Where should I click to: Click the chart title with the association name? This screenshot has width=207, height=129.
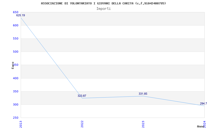pyautogui.click(x=103, y=3)
